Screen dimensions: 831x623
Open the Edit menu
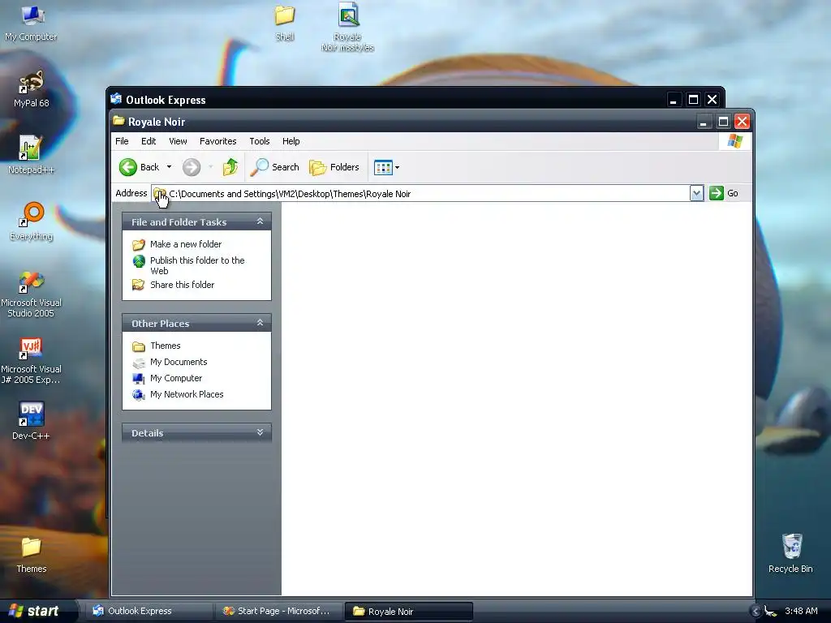[149, 141]
